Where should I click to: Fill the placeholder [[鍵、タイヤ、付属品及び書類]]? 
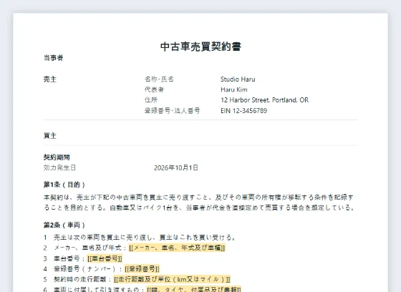coord(194,289)
